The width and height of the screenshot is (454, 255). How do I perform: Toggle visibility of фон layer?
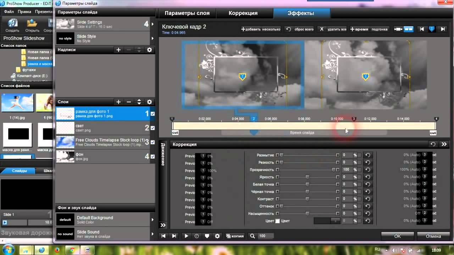[153, 157]
